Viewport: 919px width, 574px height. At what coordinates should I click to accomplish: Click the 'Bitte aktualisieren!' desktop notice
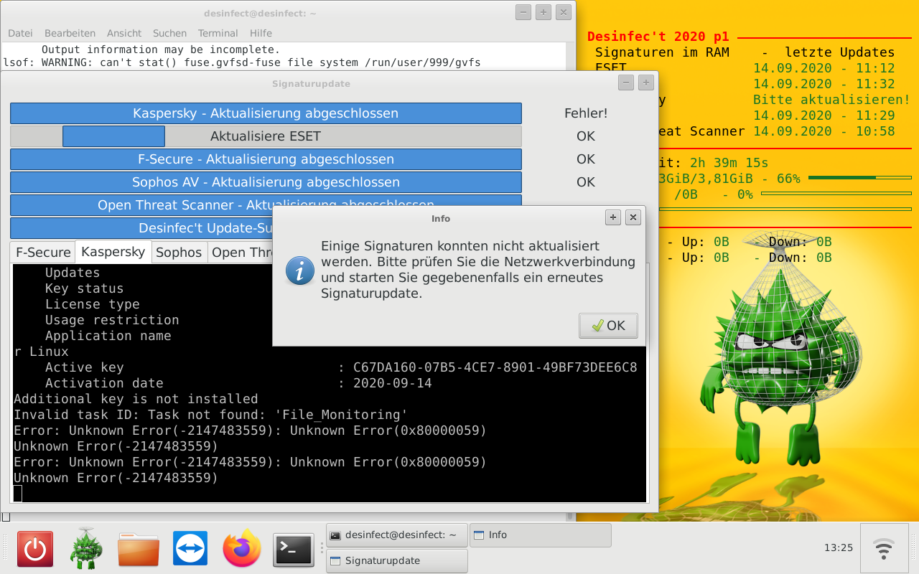click(832, 100)
